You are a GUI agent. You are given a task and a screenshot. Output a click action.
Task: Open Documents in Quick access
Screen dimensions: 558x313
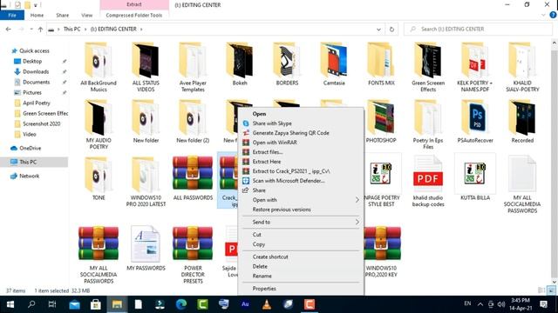(x=37, y=82)
